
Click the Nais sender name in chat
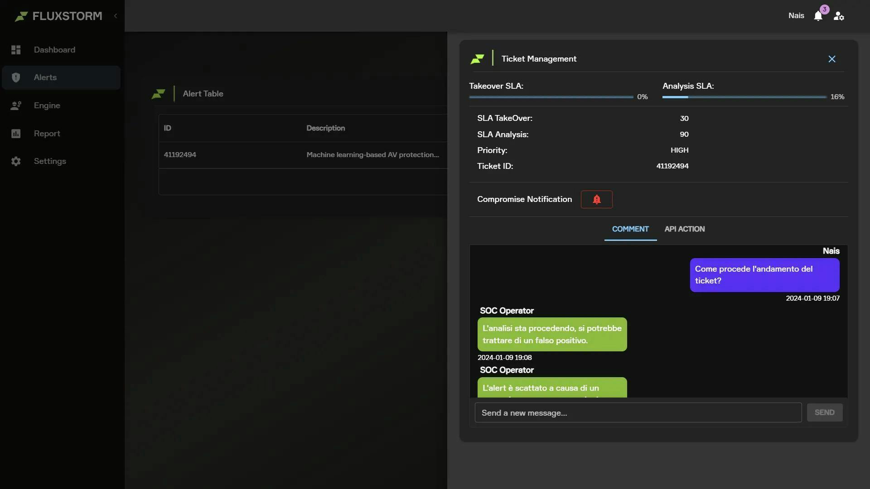click(831, 251)
